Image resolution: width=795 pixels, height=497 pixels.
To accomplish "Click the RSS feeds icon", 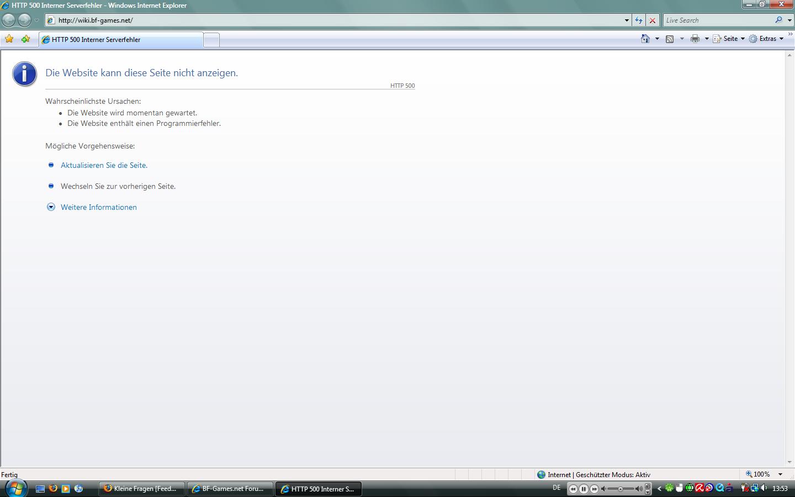I will 670,39.
